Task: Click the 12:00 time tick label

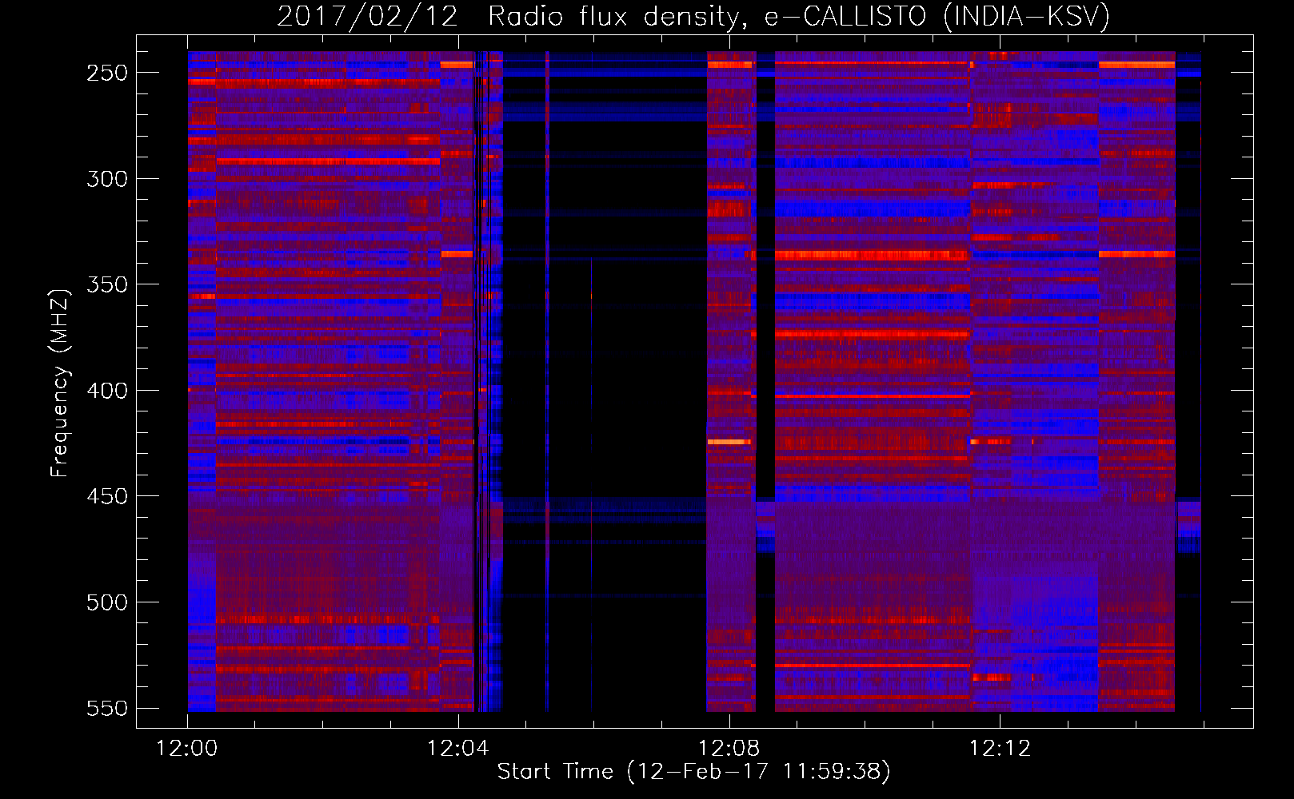Action: coord(186,749)
